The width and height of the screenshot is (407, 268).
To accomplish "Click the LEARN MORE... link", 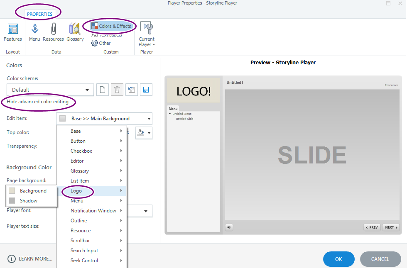I will 36,259.
